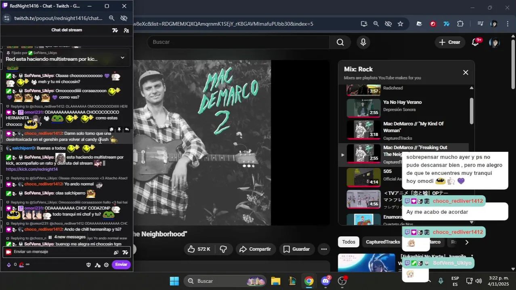Open chat settings gear icon
The width and height of the screenshot is (516, 290).
[106, 265]
